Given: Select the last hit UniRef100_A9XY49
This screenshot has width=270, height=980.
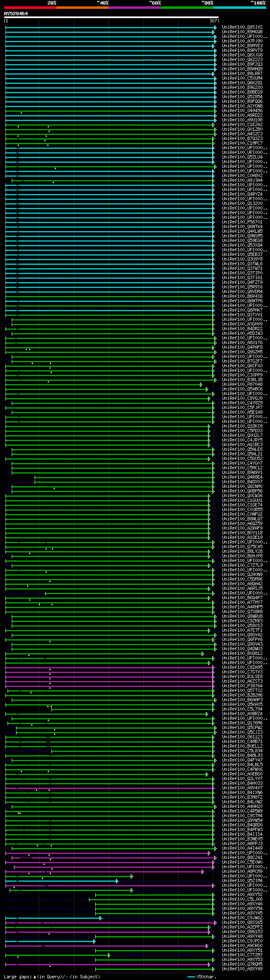Looking at the screenshot, I should pos(242,969).
